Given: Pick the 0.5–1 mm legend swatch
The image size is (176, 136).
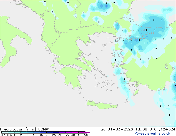Looking at the screenshot, I should click(11, 132).
